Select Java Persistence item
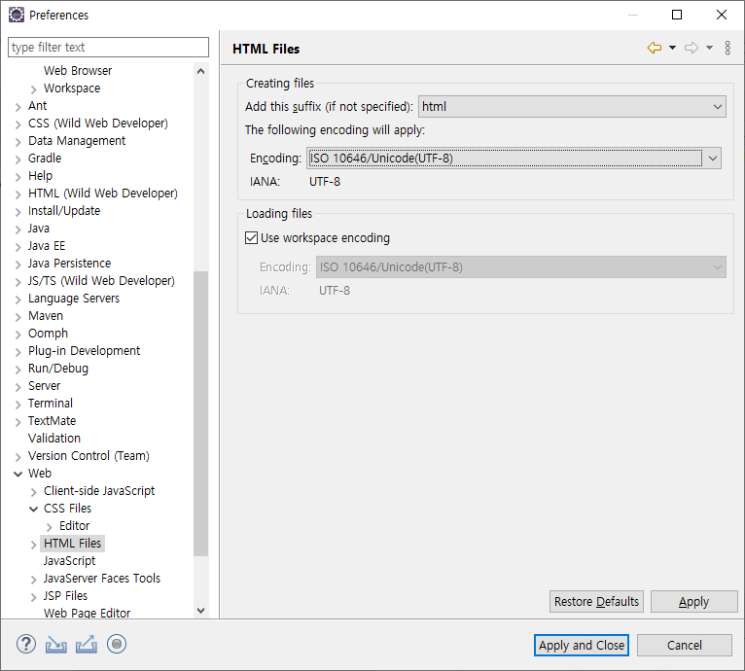Viewport: 745px width, 671px height. pyautogui.click(x=69, y=264)
